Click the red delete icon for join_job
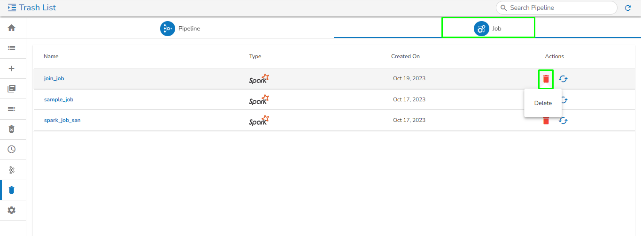This screenshot has width=641, height=236. pyautogui.click(x=546, y=79)
